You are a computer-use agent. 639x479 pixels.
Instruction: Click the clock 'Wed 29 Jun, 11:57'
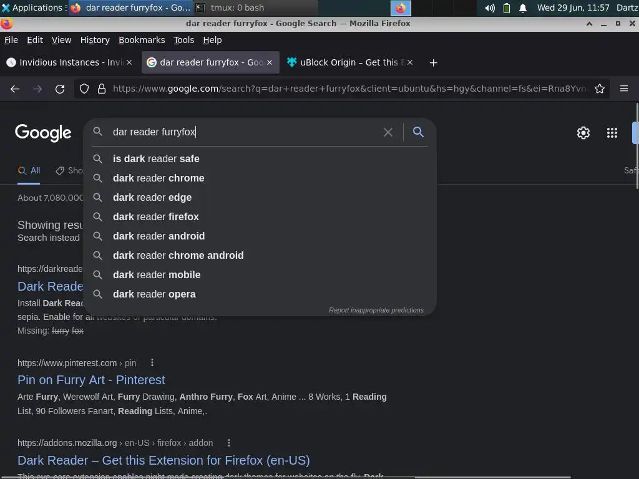[573, 7]
